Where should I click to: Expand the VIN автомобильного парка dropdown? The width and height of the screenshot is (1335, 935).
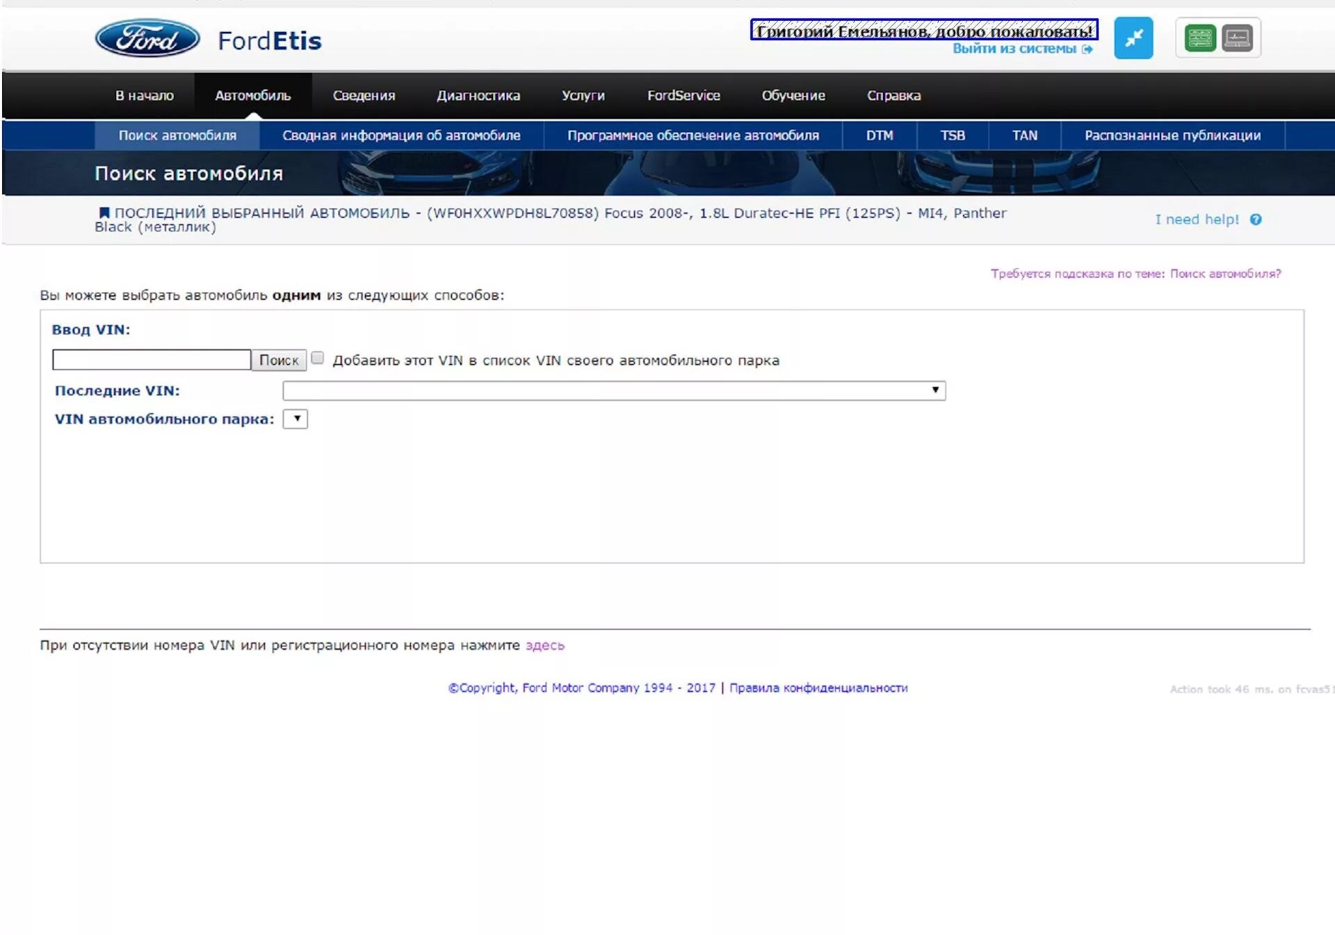(296, 419)
